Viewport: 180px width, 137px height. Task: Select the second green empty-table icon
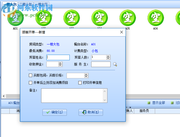coord(43,18)
